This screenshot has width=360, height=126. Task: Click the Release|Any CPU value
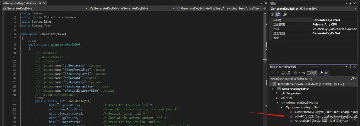pos(324,25)
